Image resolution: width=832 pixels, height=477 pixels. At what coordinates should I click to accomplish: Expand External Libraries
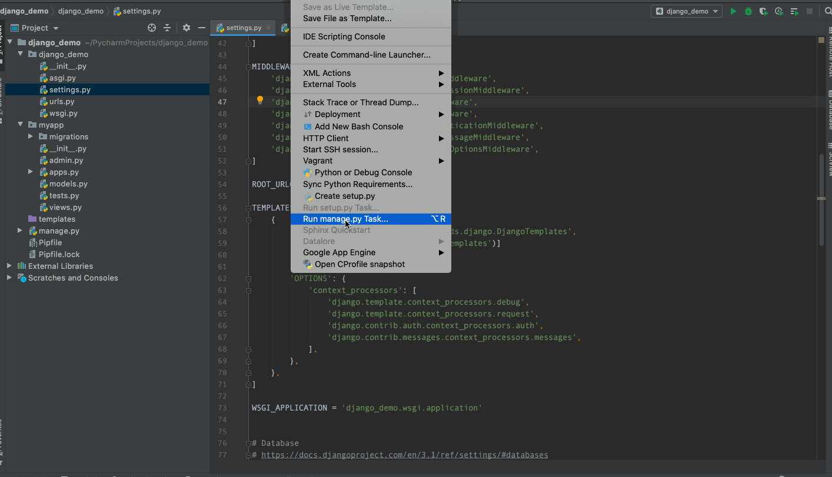tap(9, 266)
